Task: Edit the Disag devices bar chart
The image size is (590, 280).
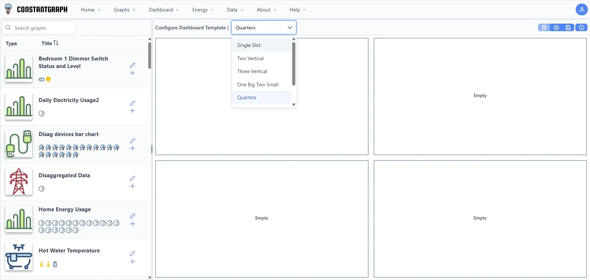Action: point(132,141)
